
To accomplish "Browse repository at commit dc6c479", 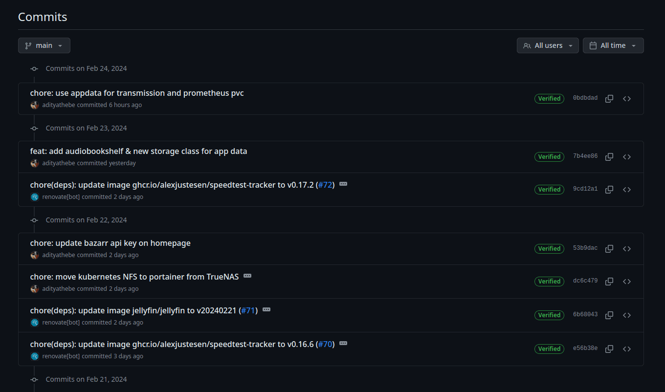I will tap(627, 282).
